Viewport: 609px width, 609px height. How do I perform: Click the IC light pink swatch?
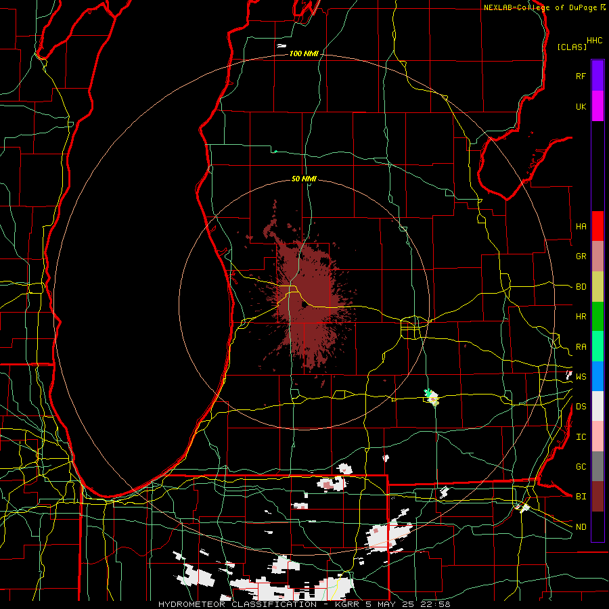pyautogui.click(x=597, y=436)
